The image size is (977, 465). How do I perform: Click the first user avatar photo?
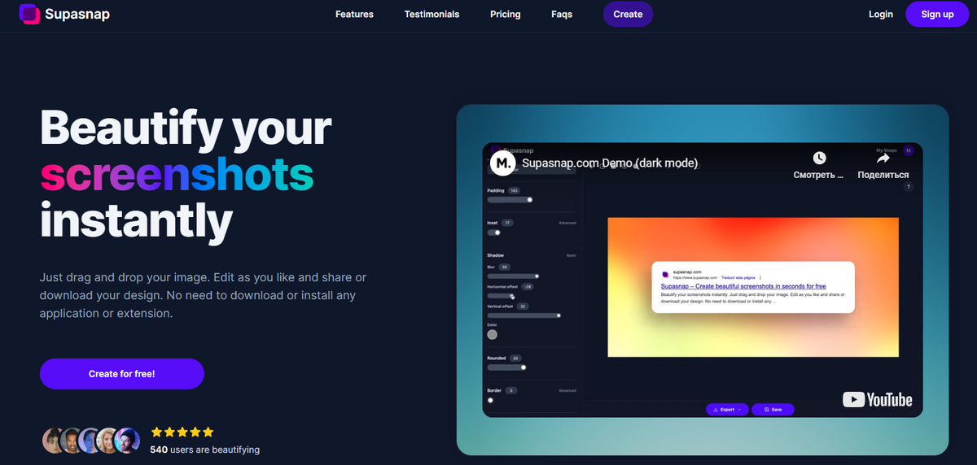(54, 440)
